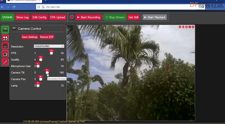Click the 'Microphone Gain' label

[21, 66]
